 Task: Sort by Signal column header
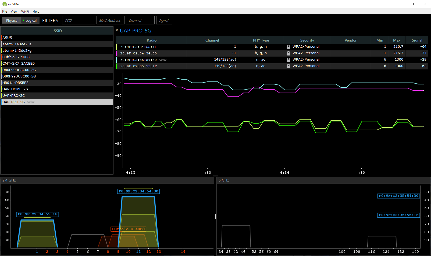point(417,40)
